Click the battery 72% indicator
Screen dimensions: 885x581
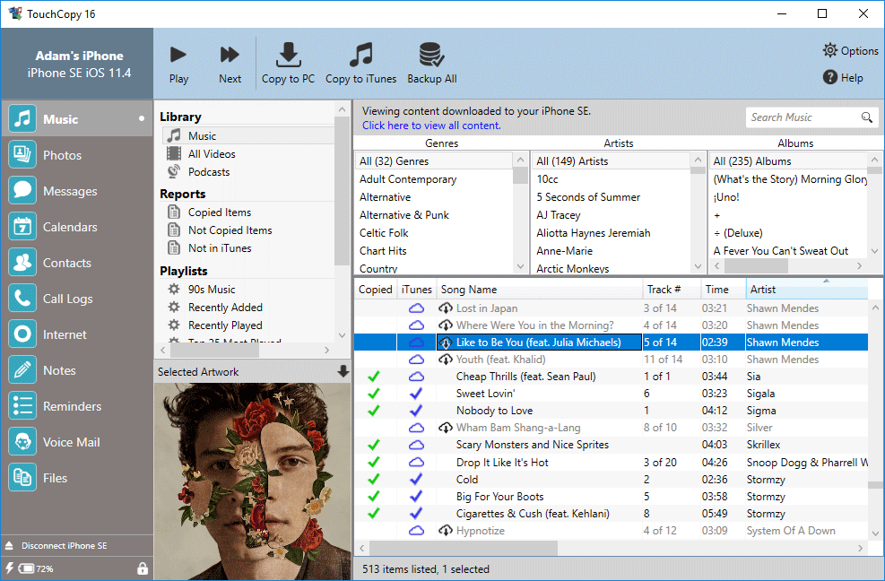tap(36, 568)
